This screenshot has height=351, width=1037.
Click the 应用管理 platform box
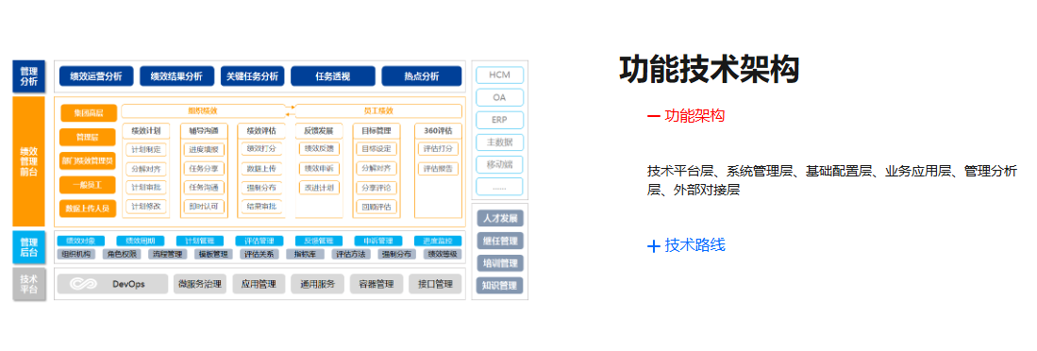point(259,284)
